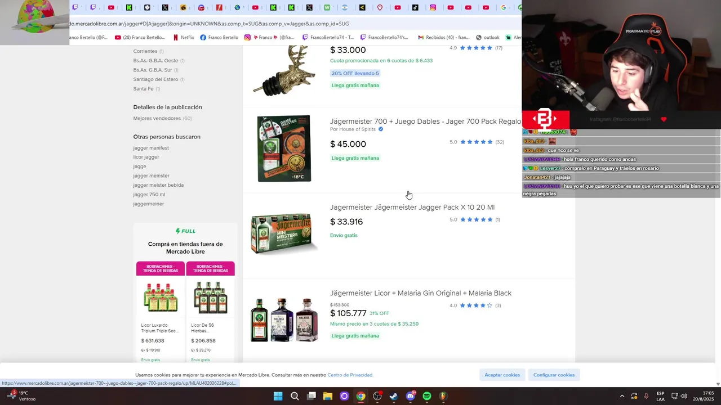Open Jägermeister + Malaria Gin product image
The width and height of the screenshot is (721, 405).
(284, 319)
